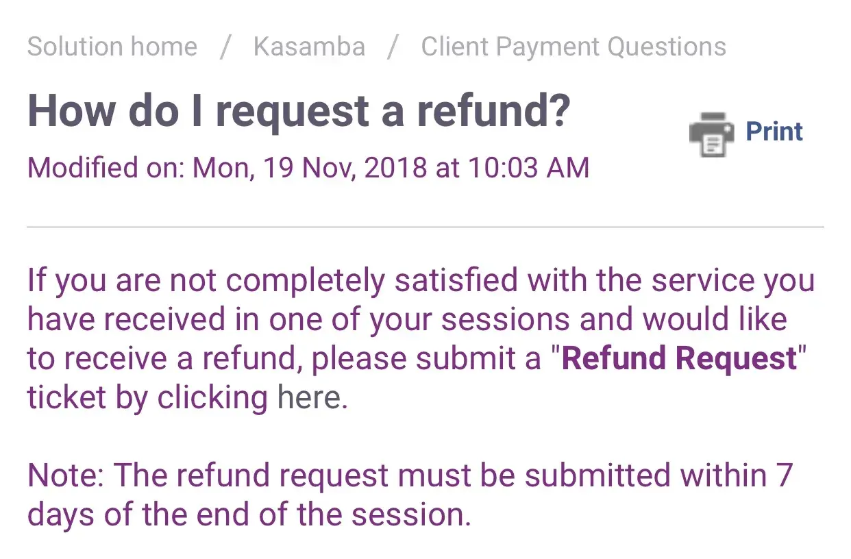The image size is (851, 559).
Task: Click the horizontal divider under the header
Action: tap(425, 227)
